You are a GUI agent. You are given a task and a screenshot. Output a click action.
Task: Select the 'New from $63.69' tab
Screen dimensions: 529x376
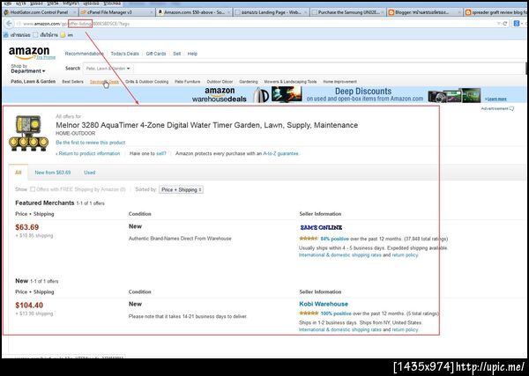(53, 173)
